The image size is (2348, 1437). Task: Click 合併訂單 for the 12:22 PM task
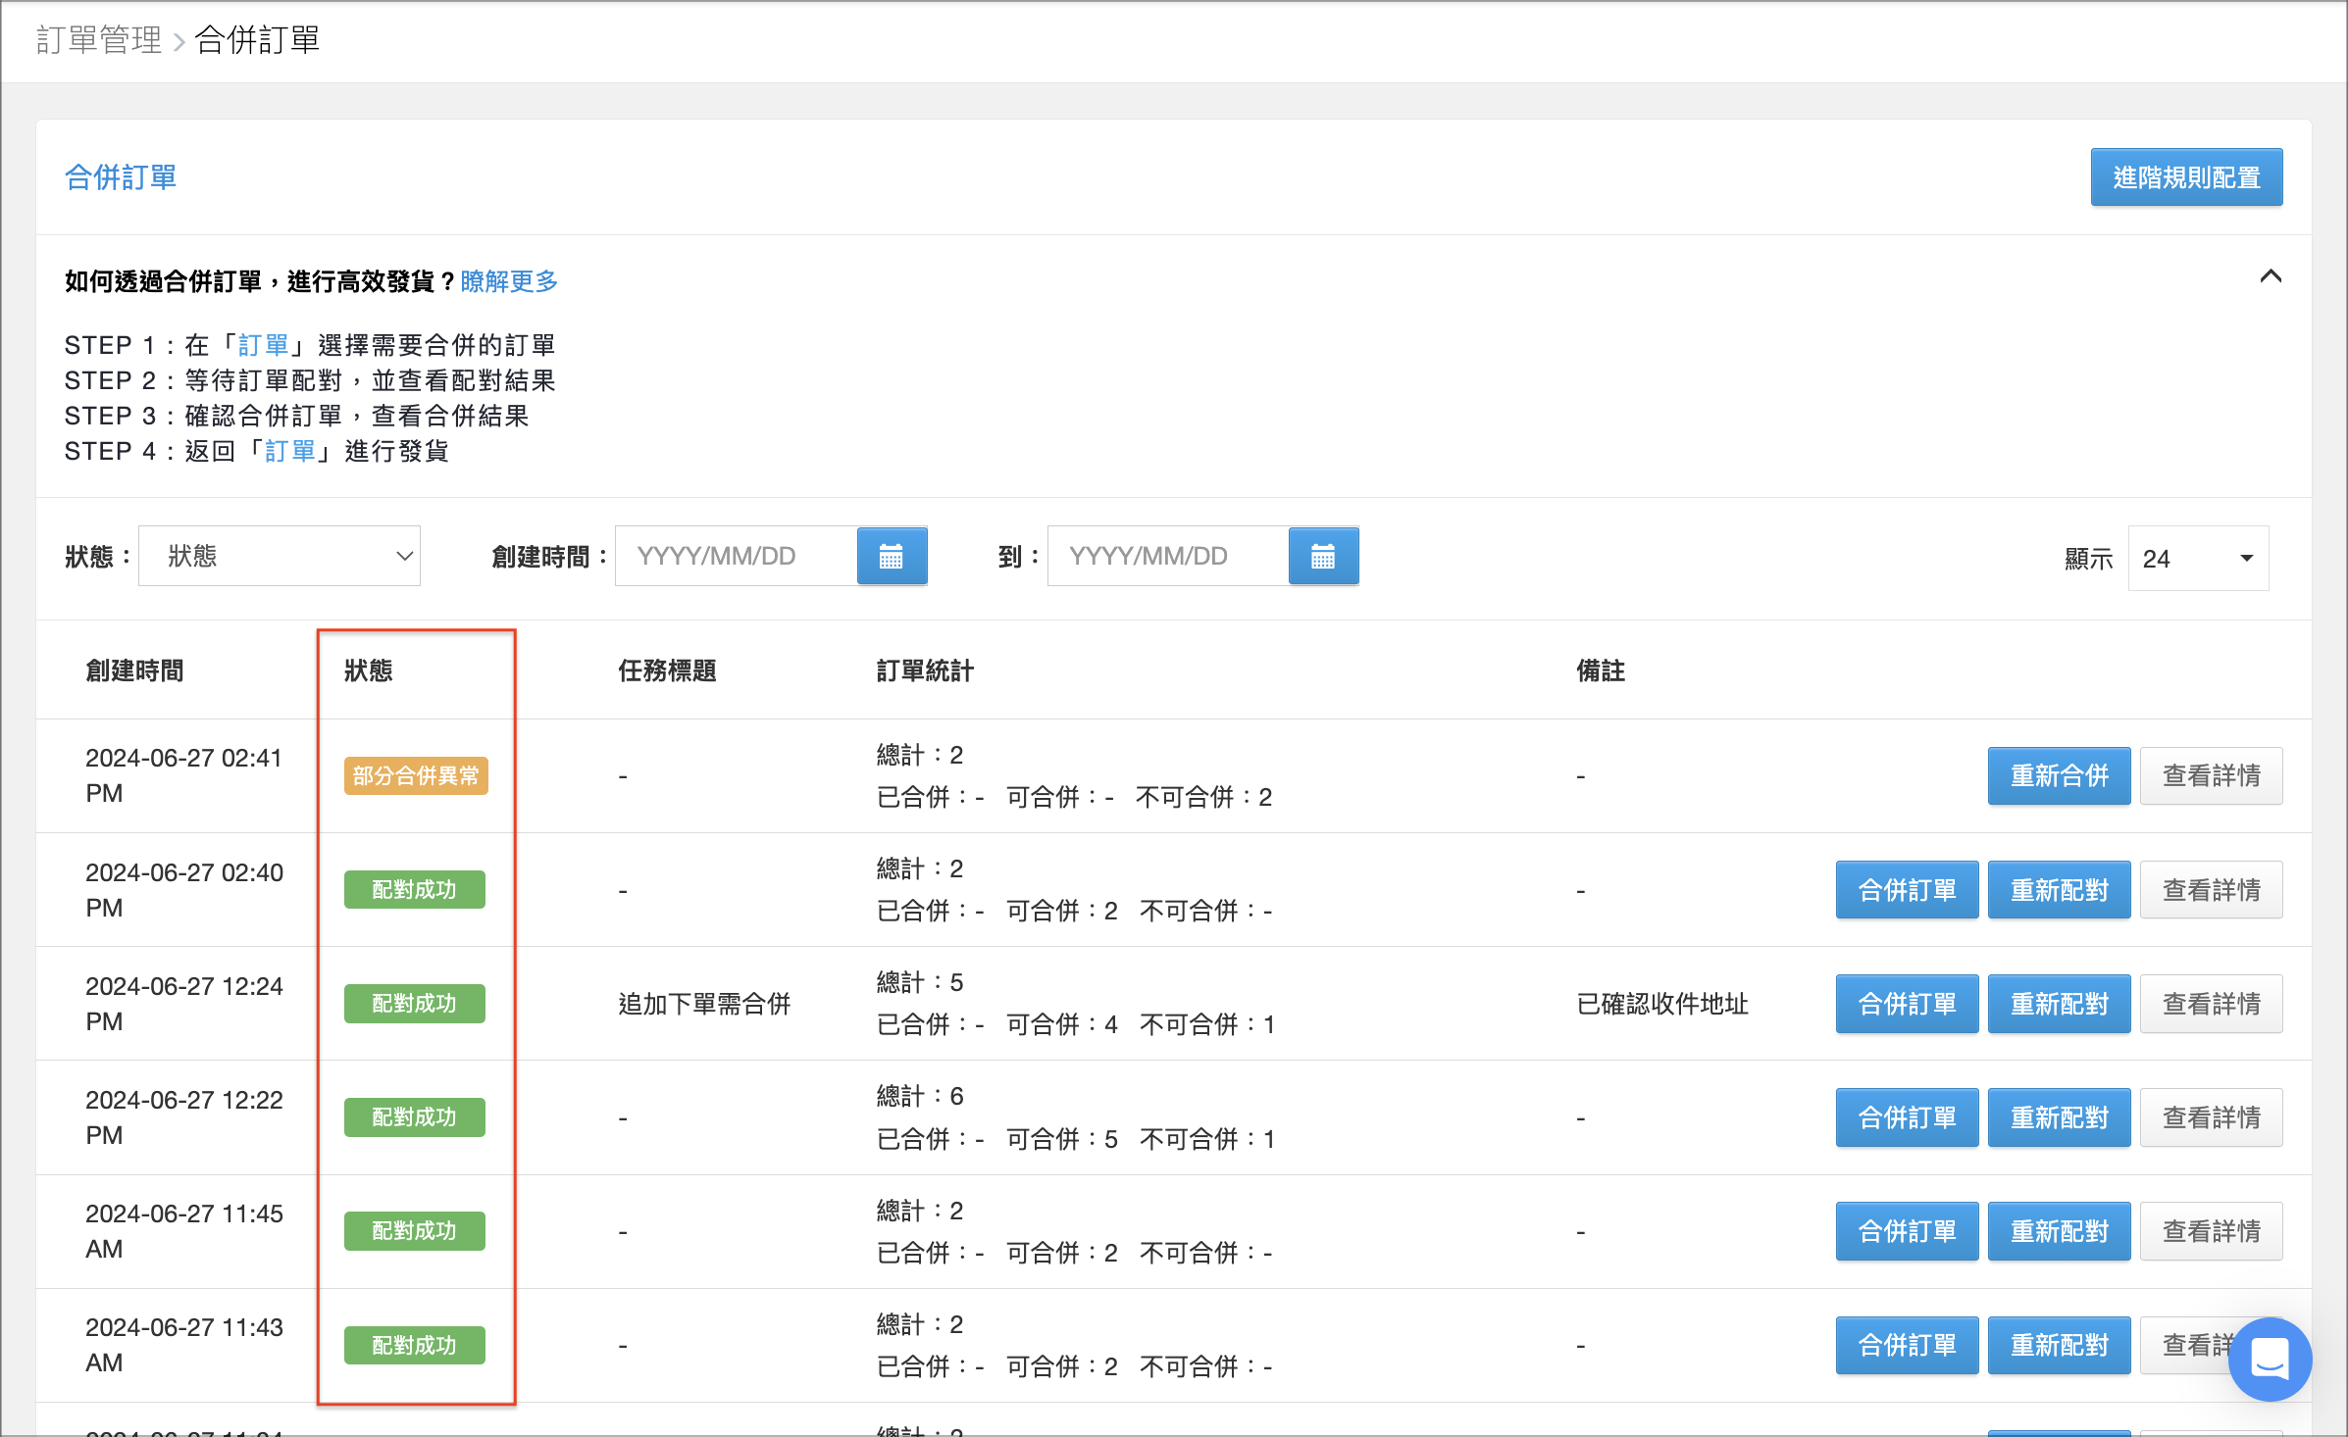(1907, 1117)
